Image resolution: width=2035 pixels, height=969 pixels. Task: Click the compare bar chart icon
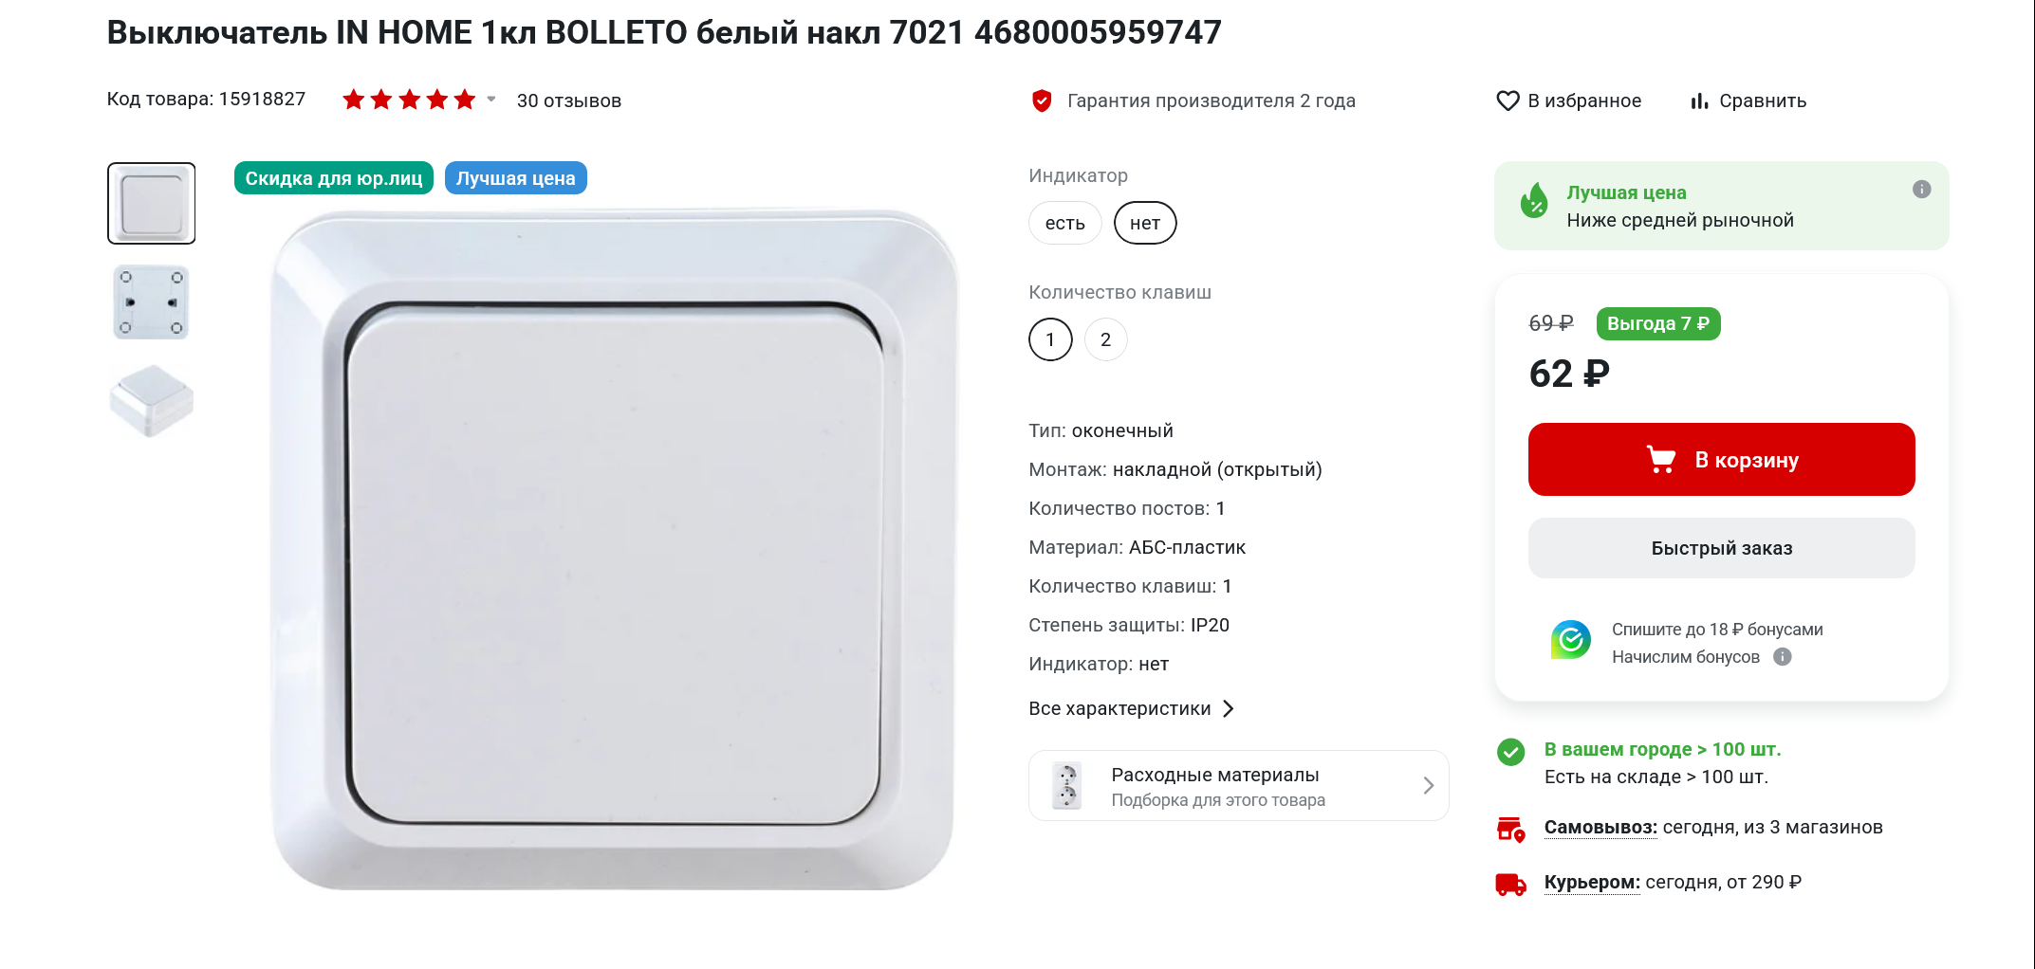pyautogui.click(x=1699, y=101)
